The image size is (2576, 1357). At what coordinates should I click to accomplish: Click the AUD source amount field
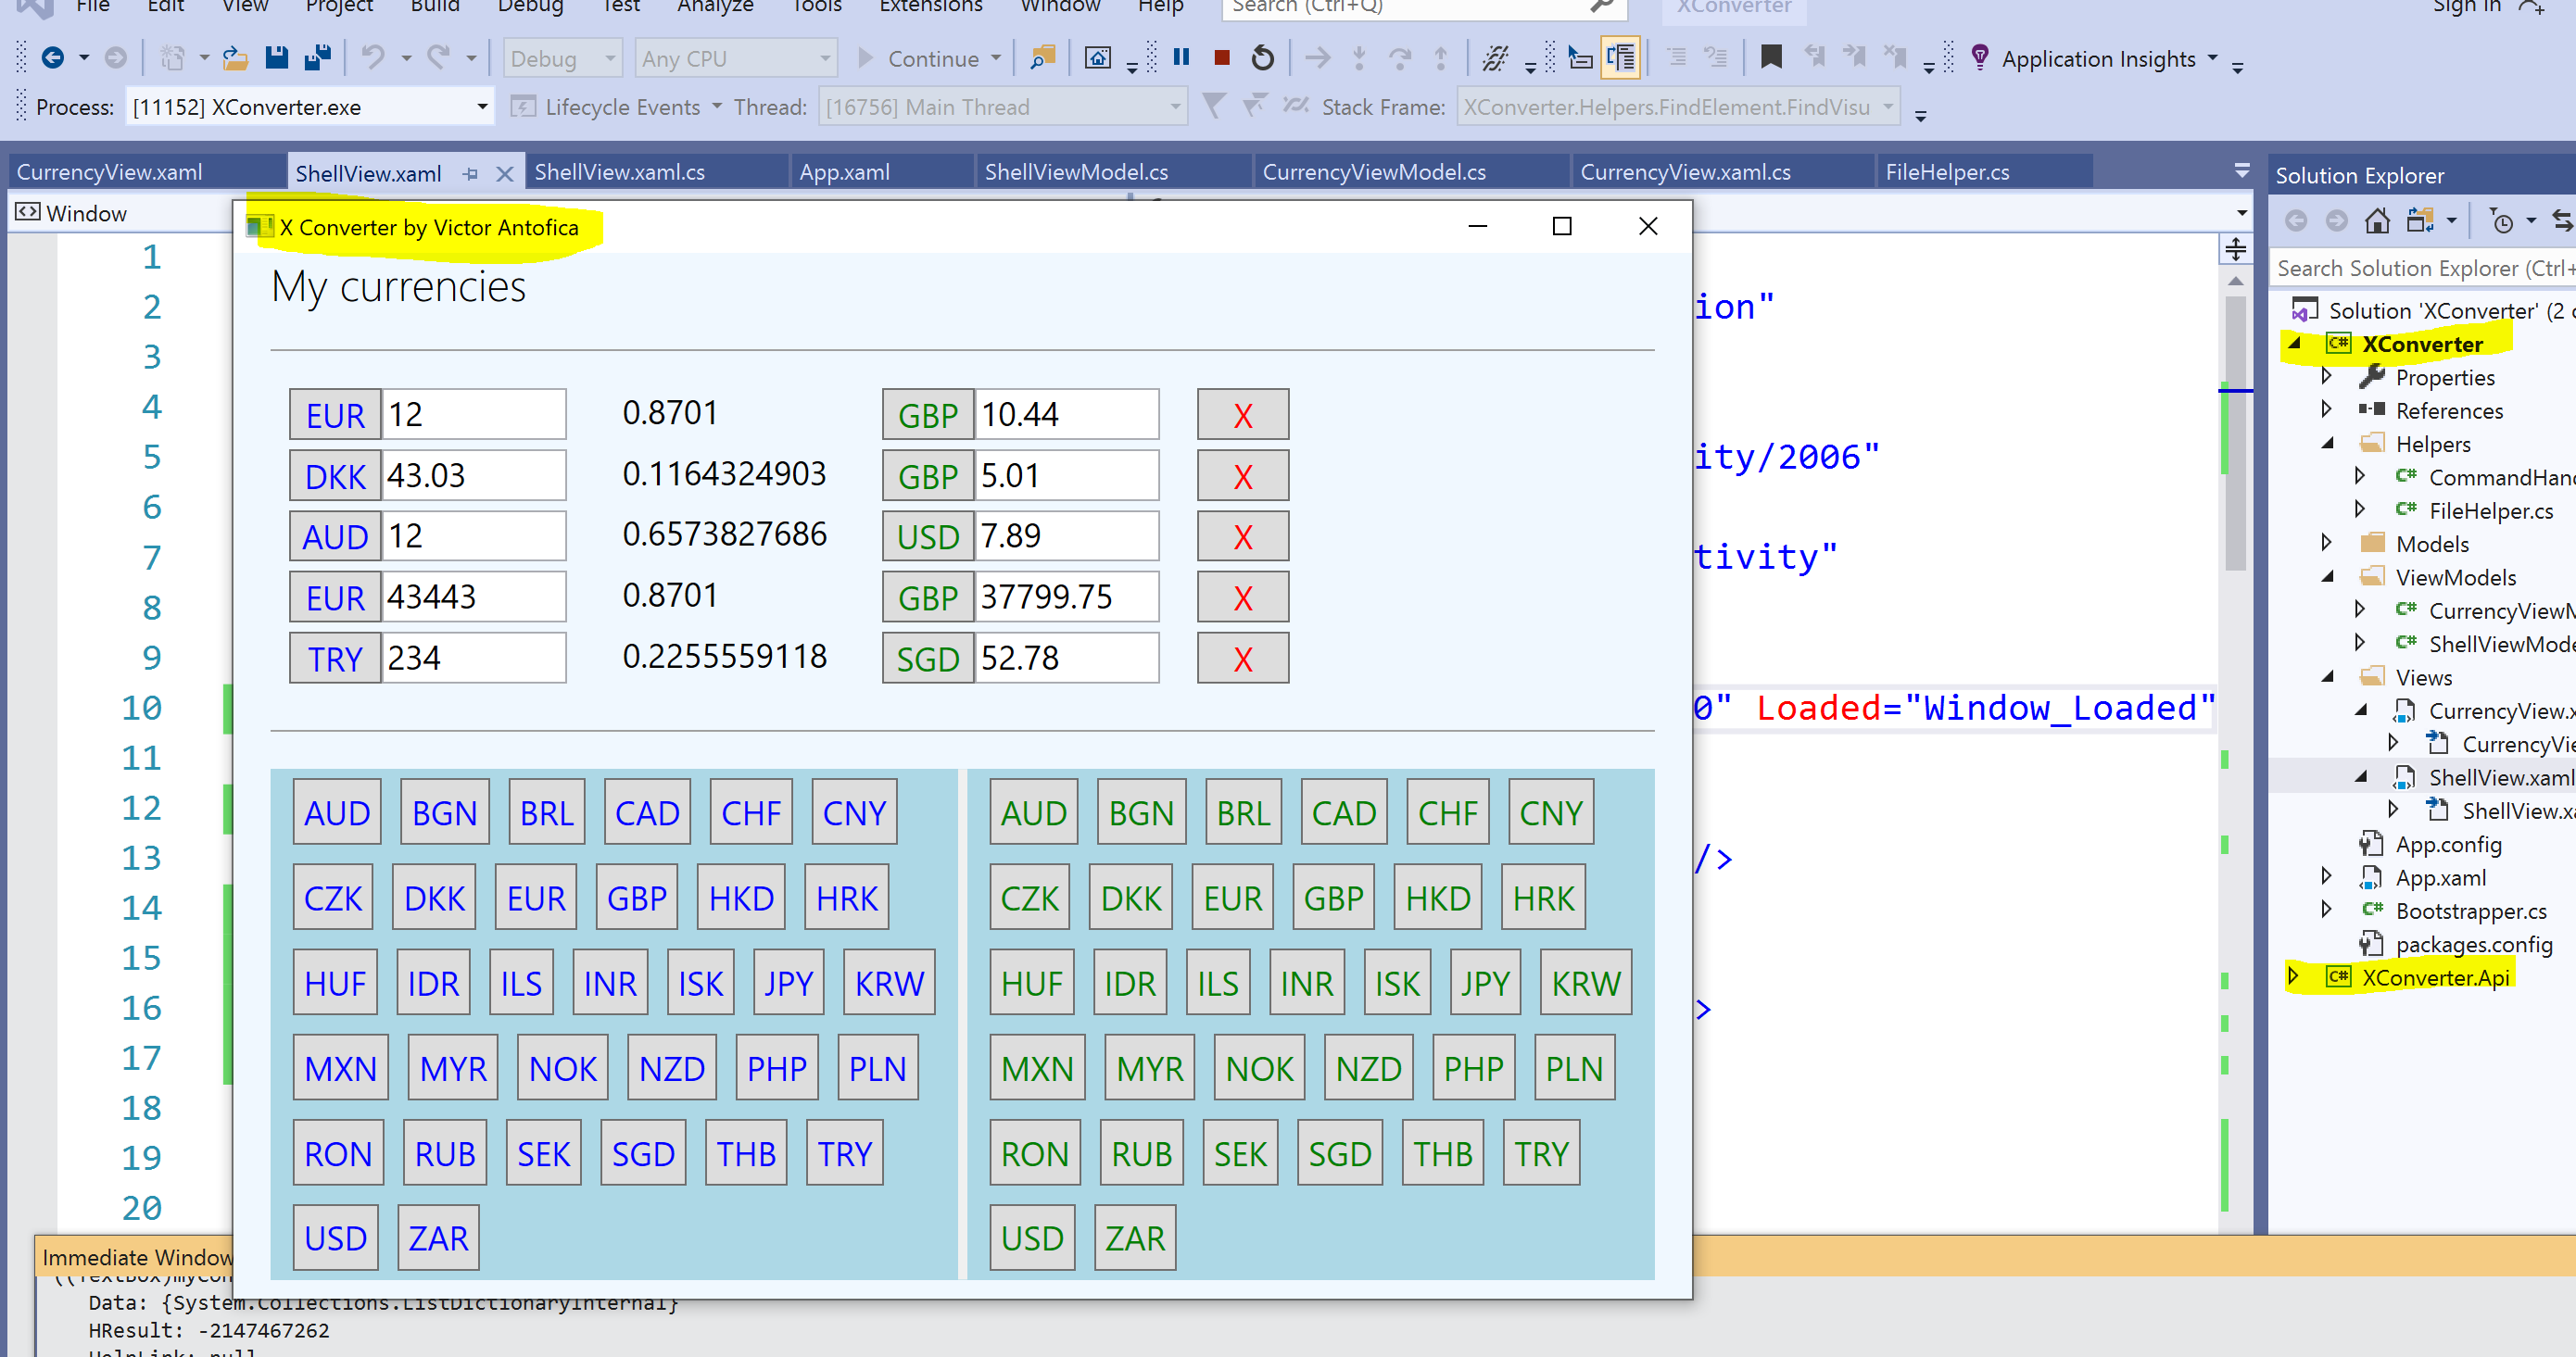click(x=474, y=537)
